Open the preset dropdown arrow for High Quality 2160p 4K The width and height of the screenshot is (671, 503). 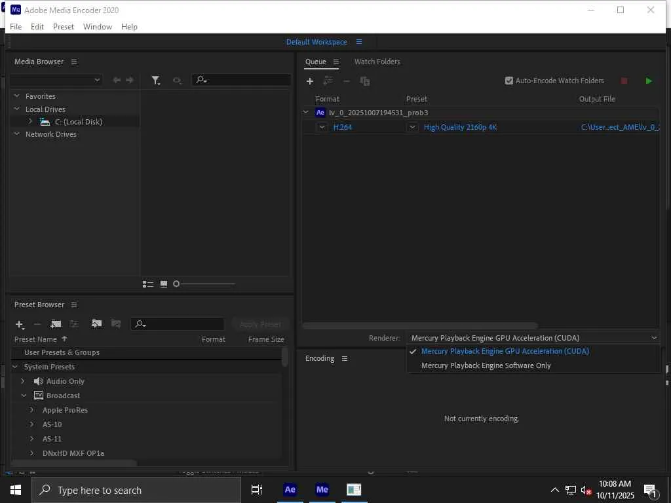coord(412,127)
